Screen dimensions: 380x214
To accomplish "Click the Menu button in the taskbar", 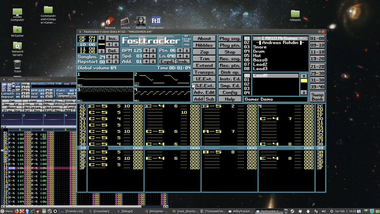I will [x=7, y=211].
